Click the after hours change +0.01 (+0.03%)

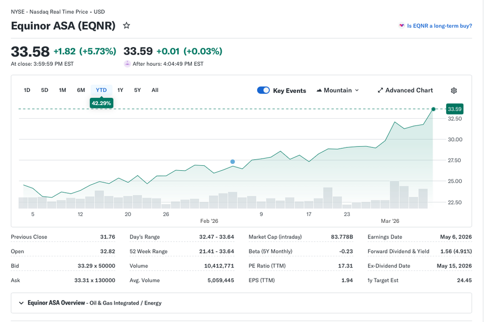189,51
